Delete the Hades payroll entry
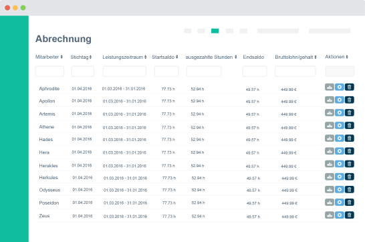The width and height of the screenshot is (365, 242). coord(350,138)
